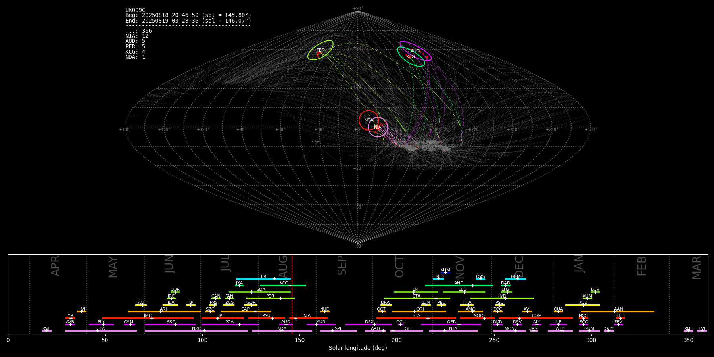
Task: Click the 'NDA: 1' count in legend
Action: point(135,57)
